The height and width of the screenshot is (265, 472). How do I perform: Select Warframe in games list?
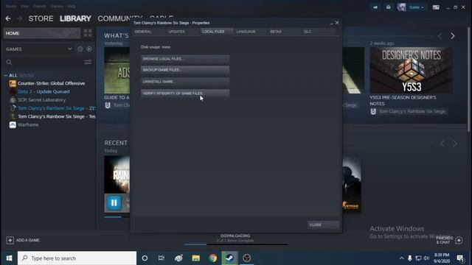[x=28, y=124]
